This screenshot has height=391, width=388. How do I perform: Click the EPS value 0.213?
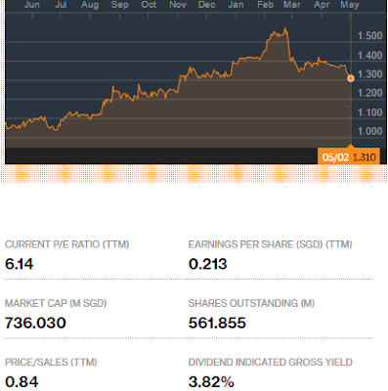[207, 264]
